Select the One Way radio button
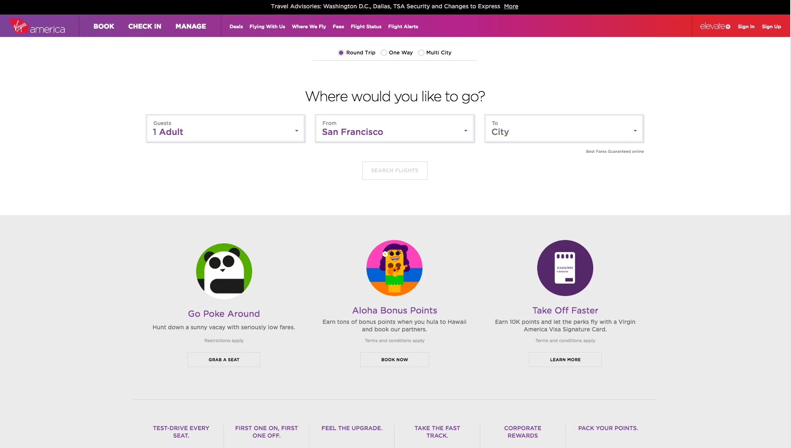 click(x=384, y=53)
